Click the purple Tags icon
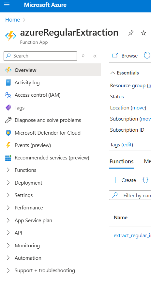The height and width of the screenshot is (296, 151). coord(8,108)
